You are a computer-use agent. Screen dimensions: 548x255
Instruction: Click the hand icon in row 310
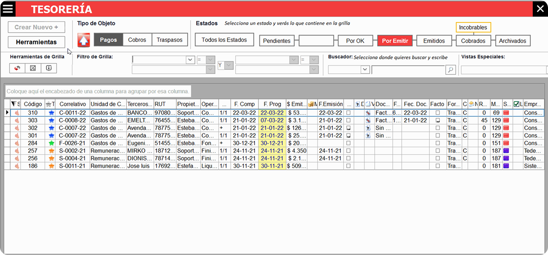tap(17, 113)
